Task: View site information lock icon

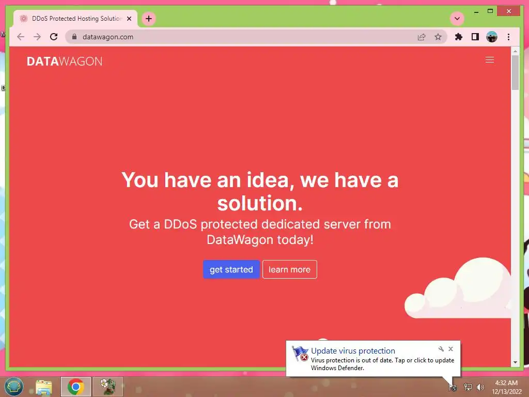Action: [74, 37]
